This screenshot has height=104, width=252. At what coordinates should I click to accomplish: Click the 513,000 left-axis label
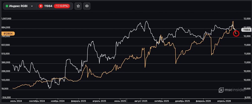coord(6,54)
